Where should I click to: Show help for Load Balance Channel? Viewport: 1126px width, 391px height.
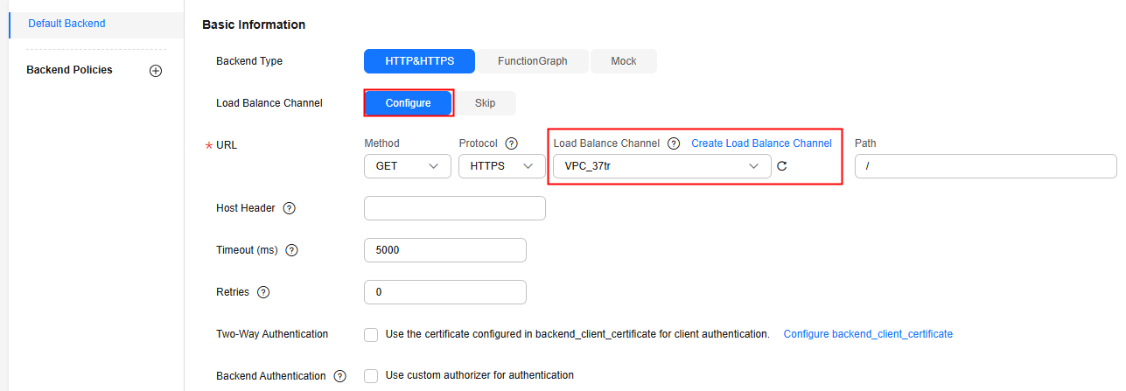point(674,143)
